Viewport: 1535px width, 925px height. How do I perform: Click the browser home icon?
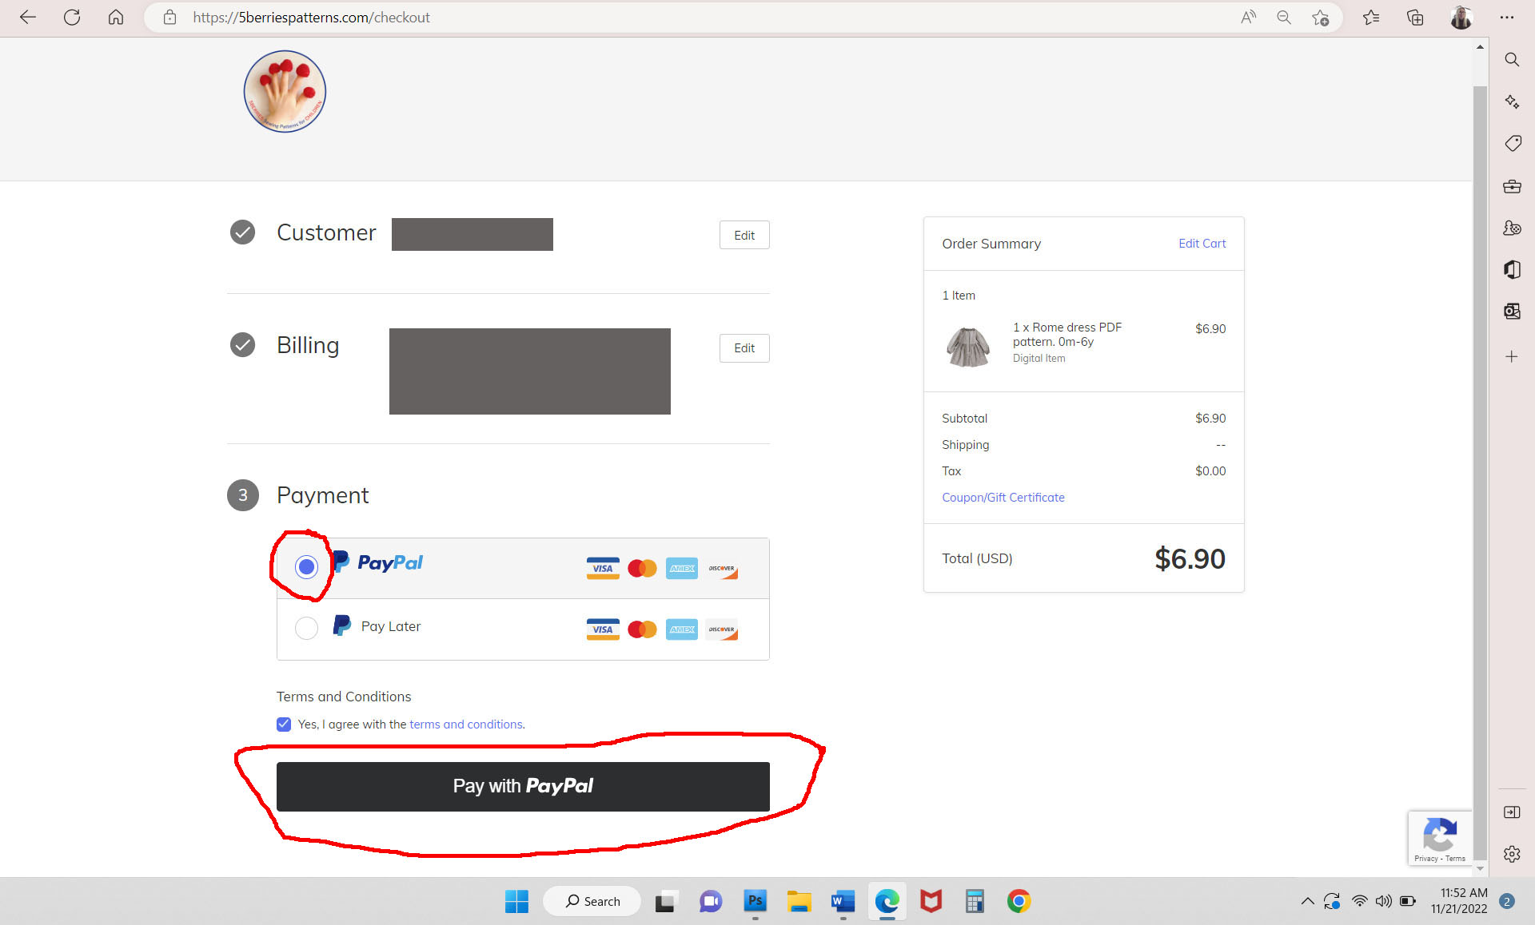(x=116, y=18)
